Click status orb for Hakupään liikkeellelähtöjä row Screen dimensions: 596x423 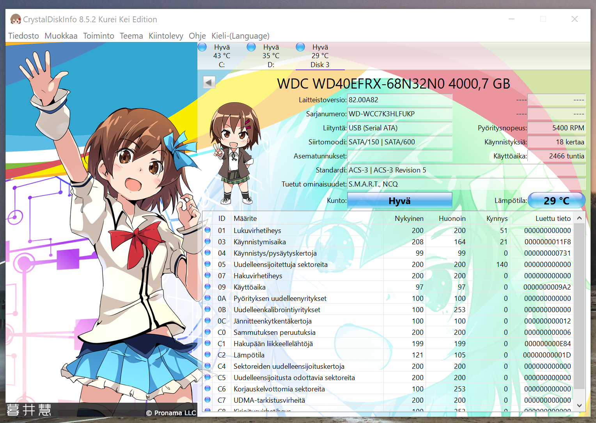(208, 343)
